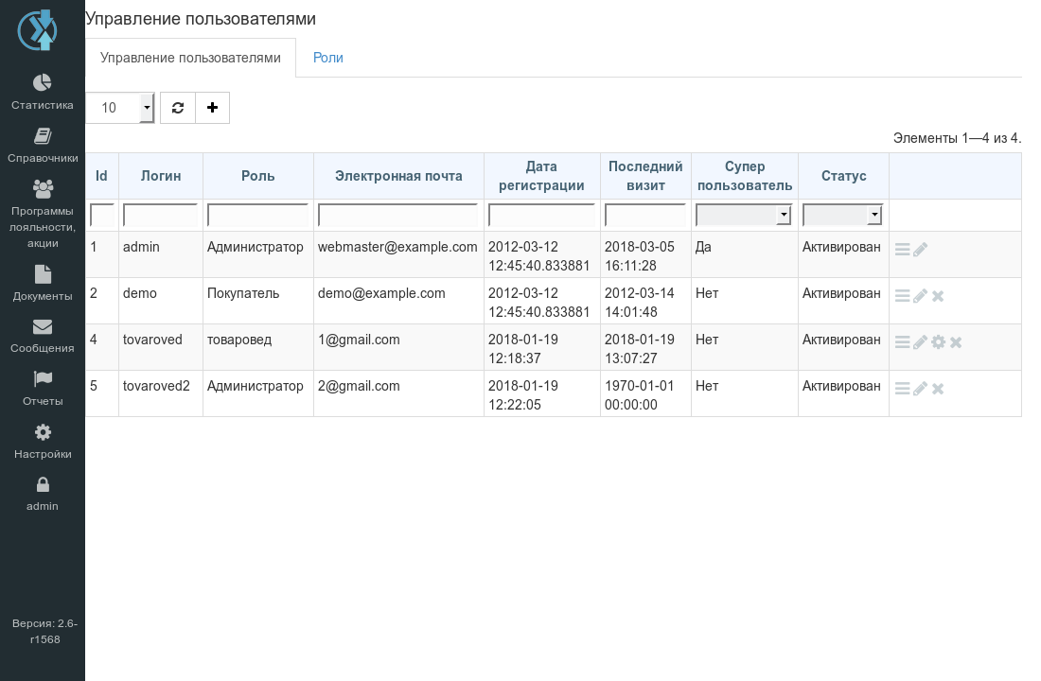Expand the Статус filter dropdown
This screenshot has height=681, width=1041.
click(x=842, y=215)
